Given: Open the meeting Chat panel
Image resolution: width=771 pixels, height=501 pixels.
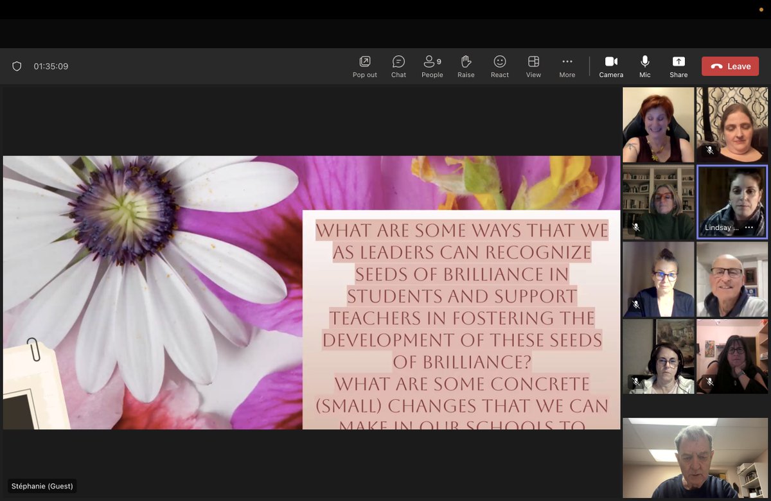Looking at the screenshot, I should click(399, 66).
